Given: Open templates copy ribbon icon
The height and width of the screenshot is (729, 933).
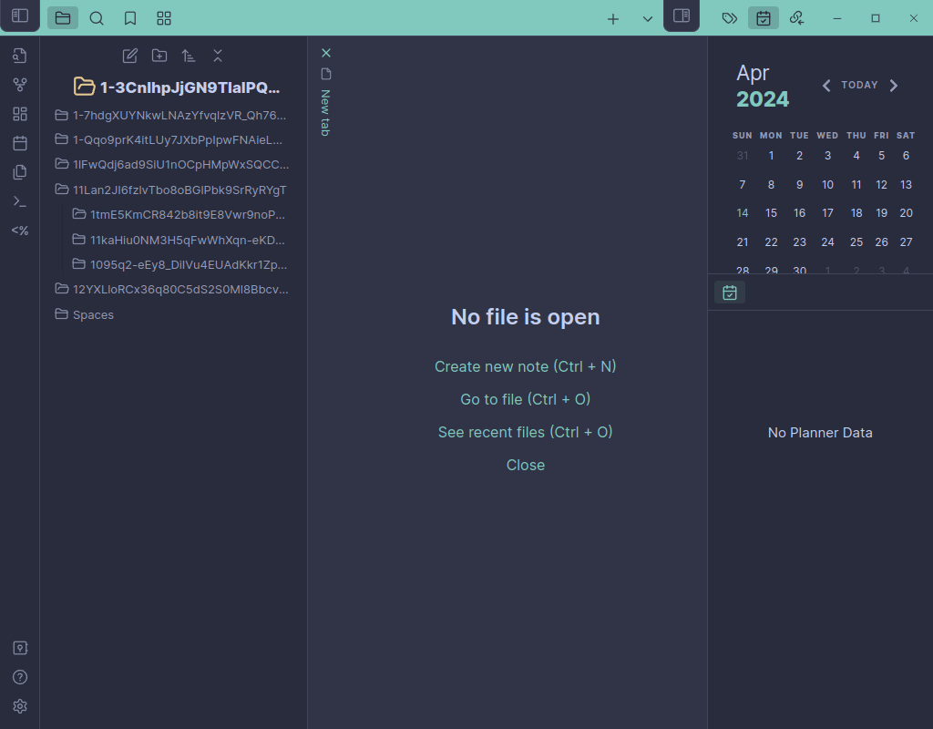Looking at the screenshot, I should pyautogui.click(x=20, y=172).
